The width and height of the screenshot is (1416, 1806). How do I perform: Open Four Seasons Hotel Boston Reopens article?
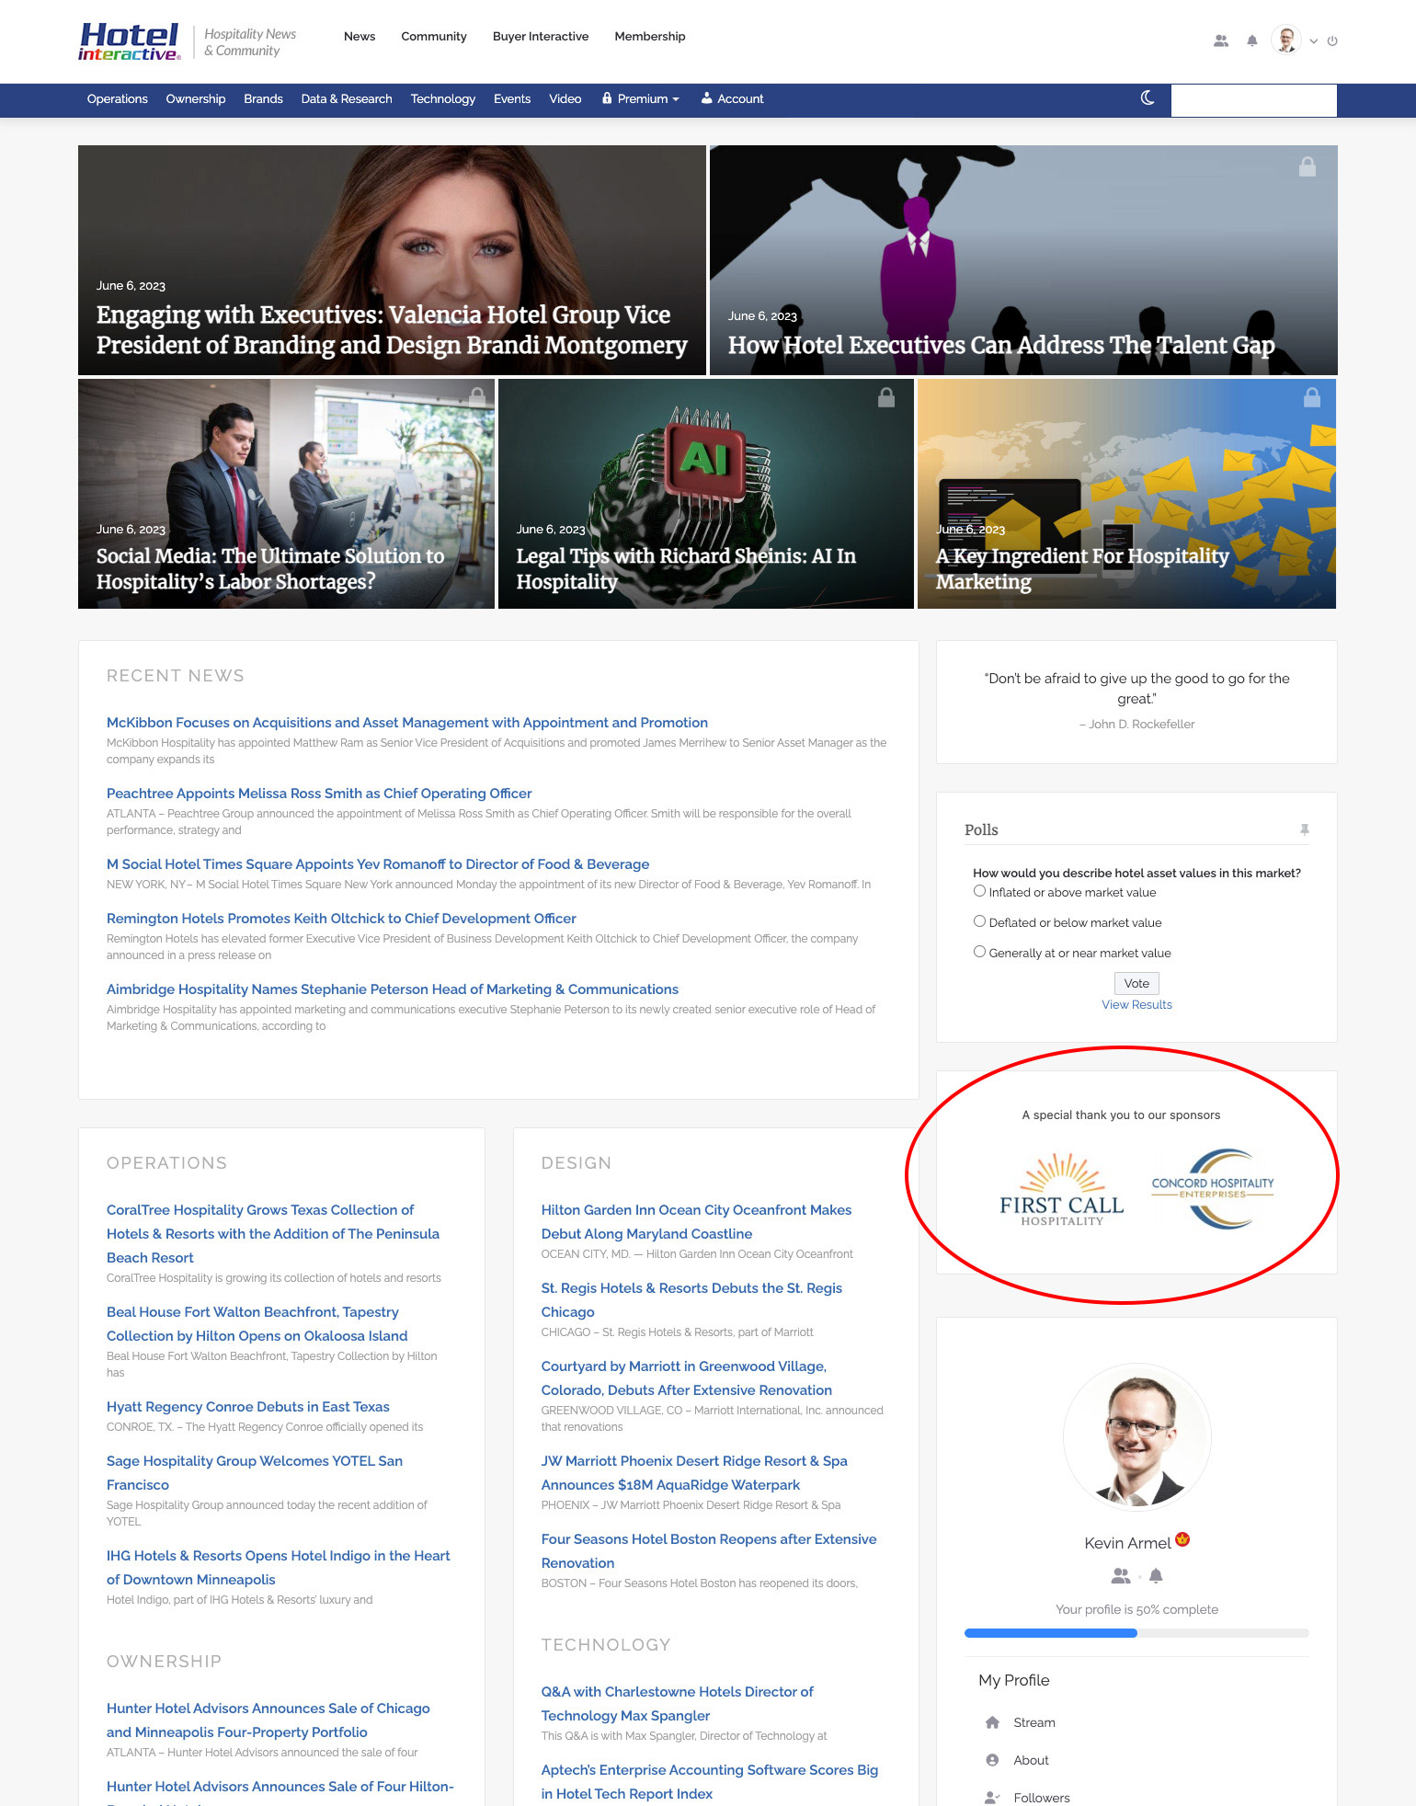(x=709, y=1550)
